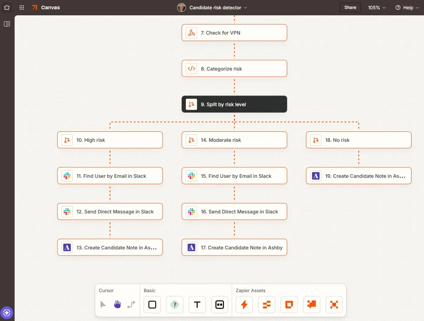Choose the card element tool in Basic
Viewport: 424px width, 321px height.
coord(219,305)
